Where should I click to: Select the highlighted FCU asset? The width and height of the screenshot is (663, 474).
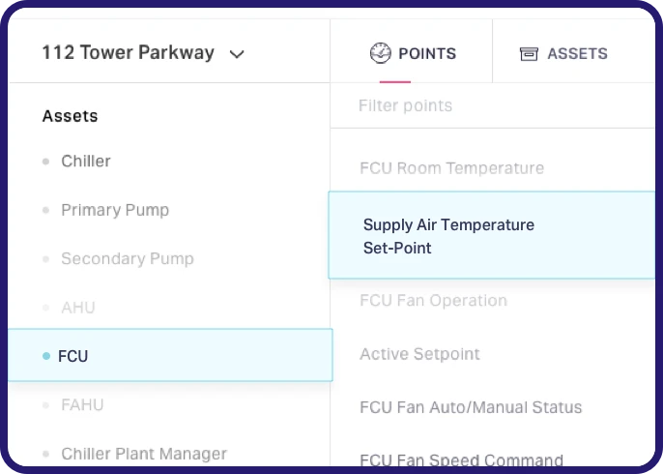tap(73, 356)
